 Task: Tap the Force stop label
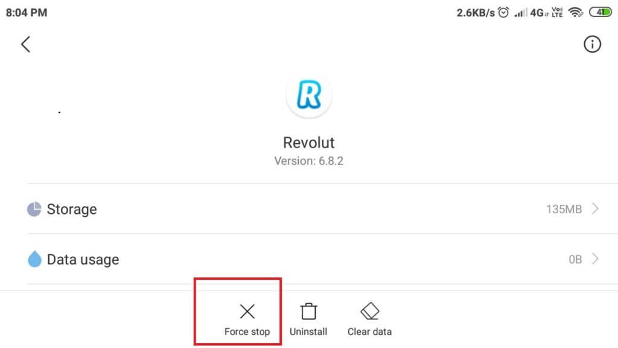[247, 332]
